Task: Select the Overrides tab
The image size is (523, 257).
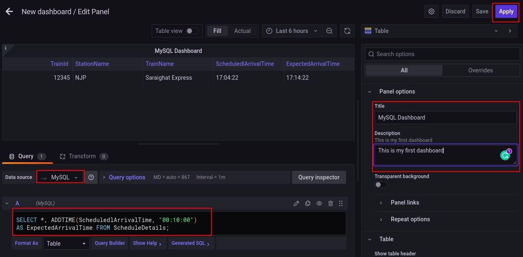Action: [480, 70]
